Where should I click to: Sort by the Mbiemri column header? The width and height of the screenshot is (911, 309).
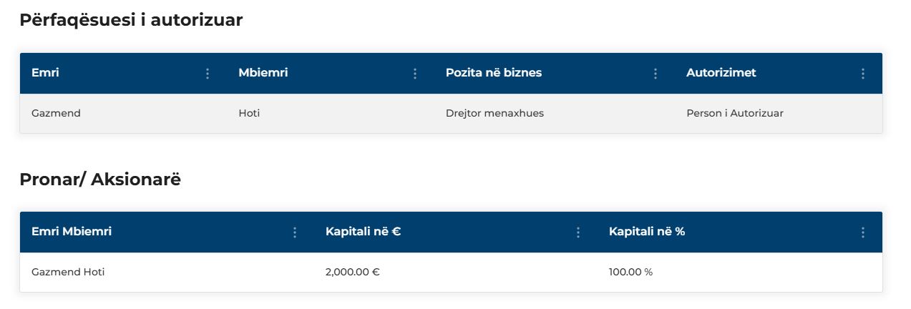[263, 73]
